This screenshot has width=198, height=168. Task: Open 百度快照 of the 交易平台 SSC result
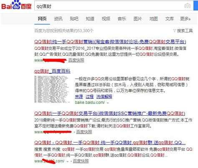(84, 132)
